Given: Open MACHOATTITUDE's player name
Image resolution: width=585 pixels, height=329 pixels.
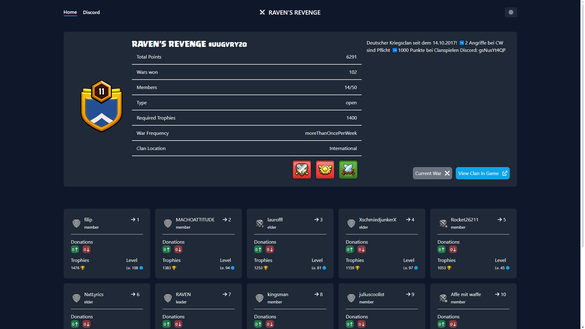Looking at the screenshot, I should click(195, 220).
